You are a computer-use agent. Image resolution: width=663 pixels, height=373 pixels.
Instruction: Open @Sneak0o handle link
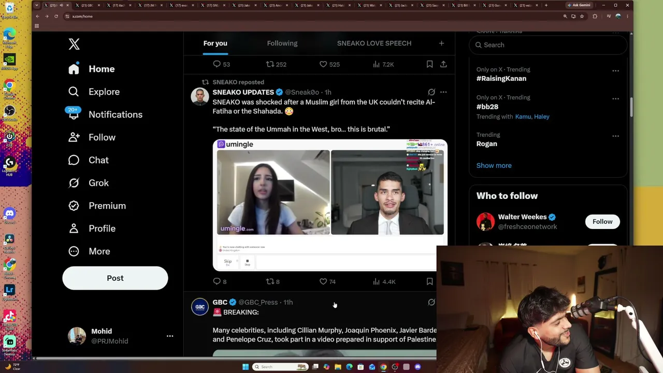[x=302, y=92]
